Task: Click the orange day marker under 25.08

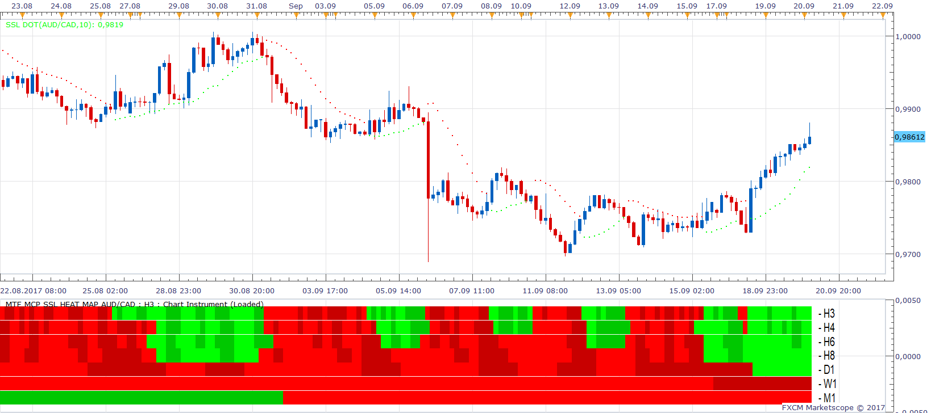Action: 101,15
